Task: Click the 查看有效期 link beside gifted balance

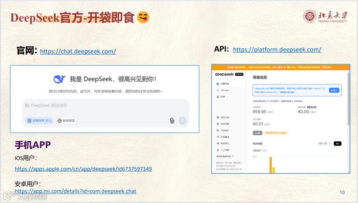Action: [311, 107]
